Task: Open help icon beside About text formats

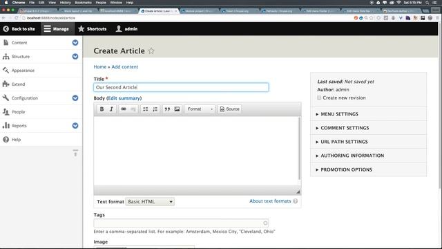Action: [x=295, y=201]
